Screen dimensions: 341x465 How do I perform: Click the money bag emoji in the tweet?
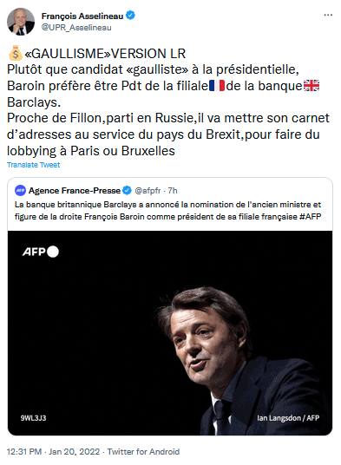click(15, 54)
